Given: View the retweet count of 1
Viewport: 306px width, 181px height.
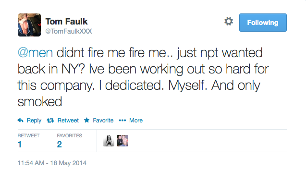Looking at the screenshot, I should tap(20, 145).
